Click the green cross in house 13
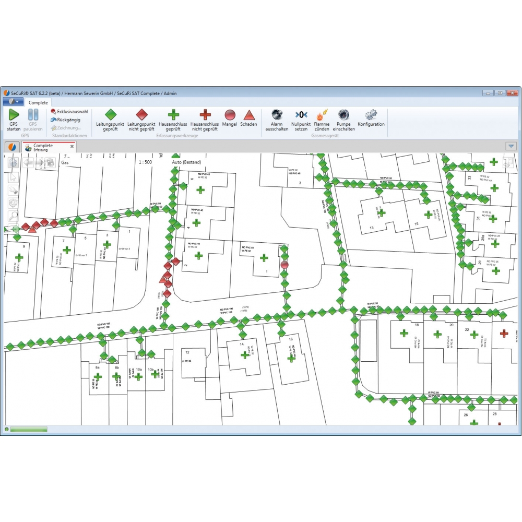 click(382, 212)
